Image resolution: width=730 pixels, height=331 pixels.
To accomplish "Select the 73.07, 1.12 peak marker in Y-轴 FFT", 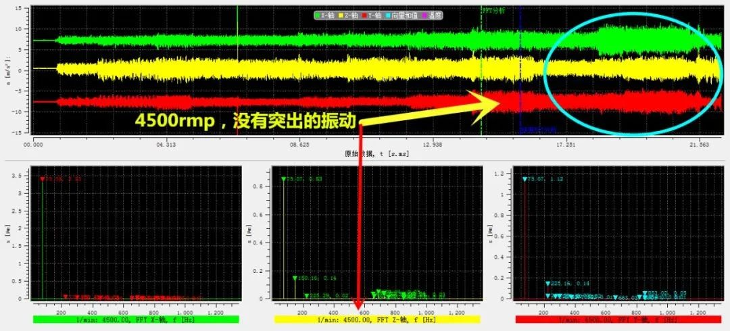I will (525, 179).
